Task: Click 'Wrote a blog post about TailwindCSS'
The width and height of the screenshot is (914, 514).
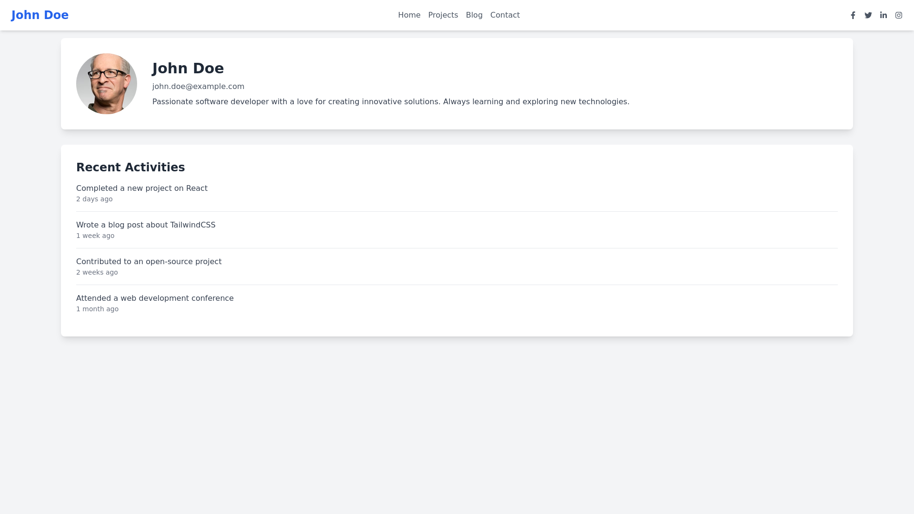Action: click(146, 225)
